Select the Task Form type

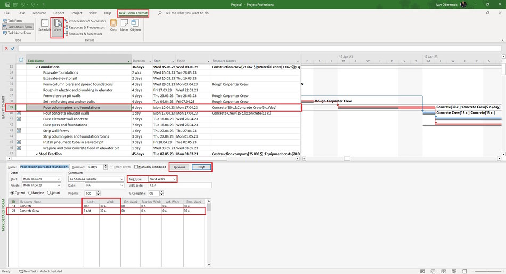point(13,21)
